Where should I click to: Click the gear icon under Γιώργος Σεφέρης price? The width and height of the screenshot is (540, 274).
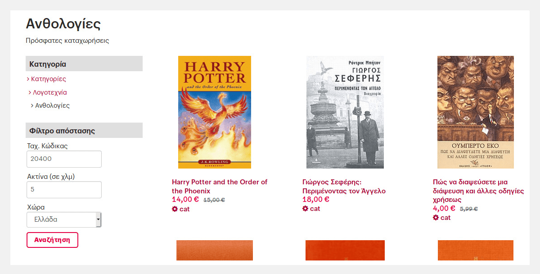click(305, 209)
